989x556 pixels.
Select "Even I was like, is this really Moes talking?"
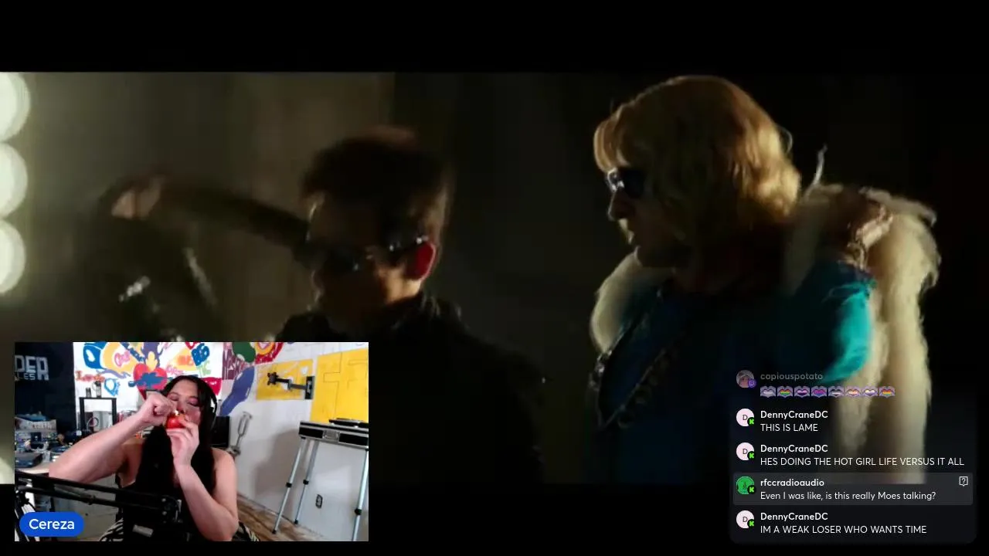click(x=848, y=496)
